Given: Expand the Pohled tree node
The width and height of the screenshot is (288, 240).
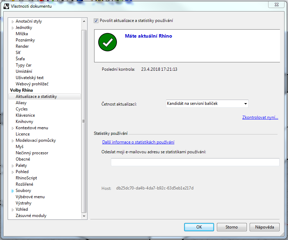Looking at the screenshot, I should click(13, 172).
